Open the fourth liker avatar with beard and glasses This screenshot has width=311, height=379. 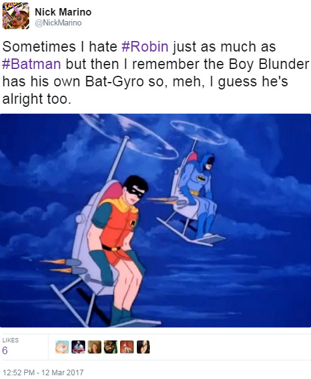111,347
